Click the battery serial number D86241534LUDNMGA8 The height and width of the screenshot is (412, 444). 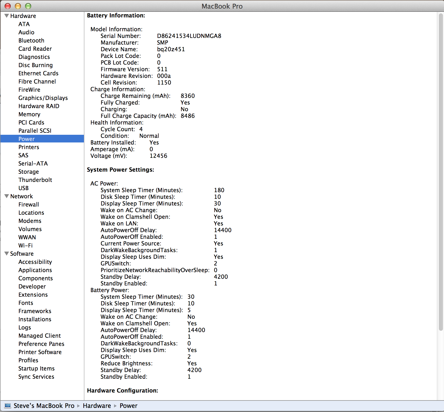pyautogui.click(x=189, y=36)
